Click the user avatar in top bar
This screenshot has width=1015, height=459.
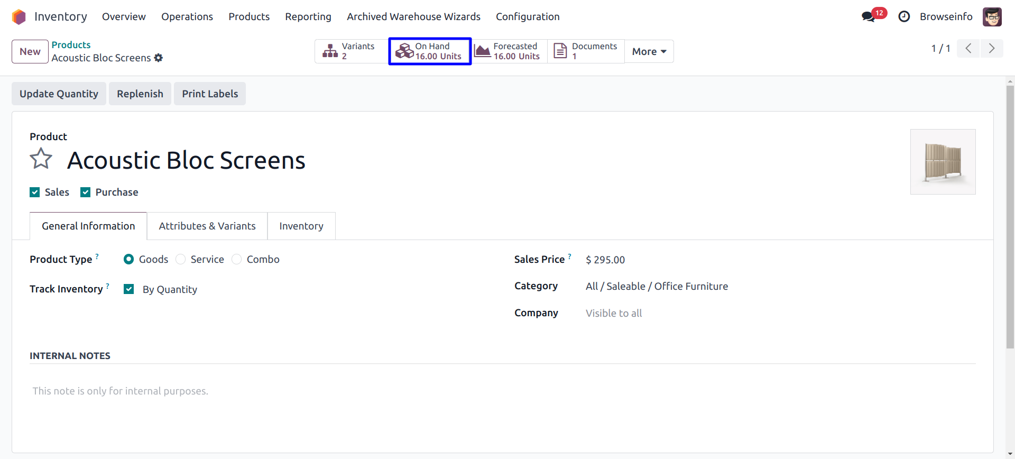coord(992,17)
